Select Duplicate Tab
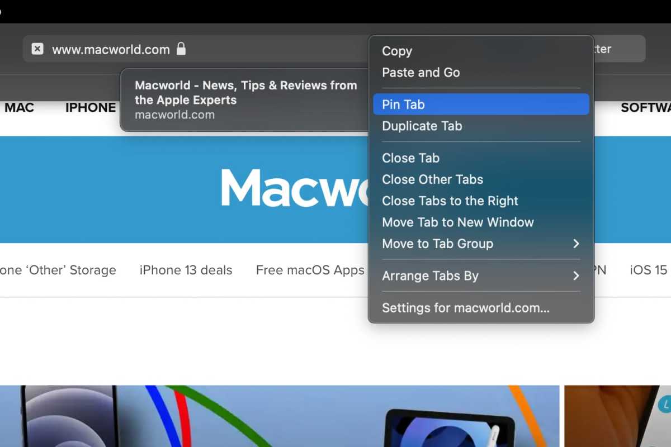Image resolution: width=671 pixels, height=447 pixels. tap(481, 126)
